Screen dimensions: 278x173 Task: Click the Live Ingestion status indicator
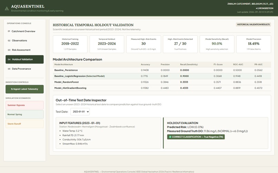pyautogui.click(x=264, y=8)
